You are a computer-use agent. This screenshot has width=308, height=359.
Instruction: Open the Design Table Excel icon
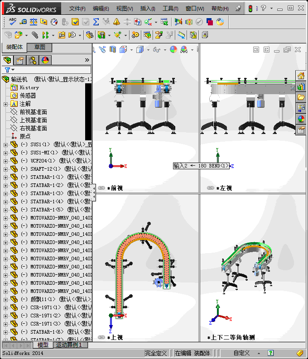coord(164,22)
